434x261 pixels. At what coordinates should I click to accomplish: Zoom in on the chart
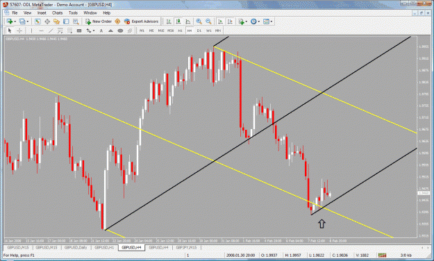[x=199, y=22]
